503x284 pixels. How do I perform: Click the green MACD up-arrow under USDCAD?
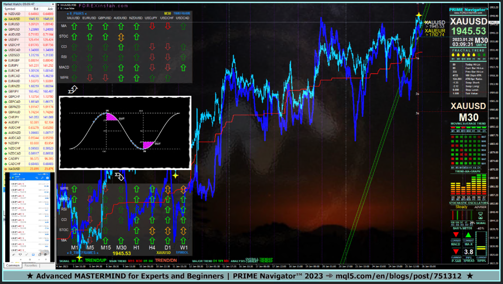(183, 67)
